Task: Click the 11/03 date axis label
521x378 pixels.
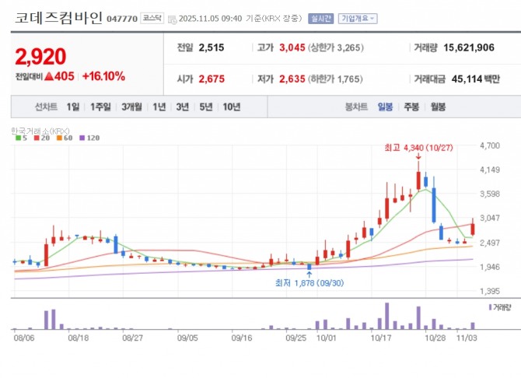Action: 467,338
